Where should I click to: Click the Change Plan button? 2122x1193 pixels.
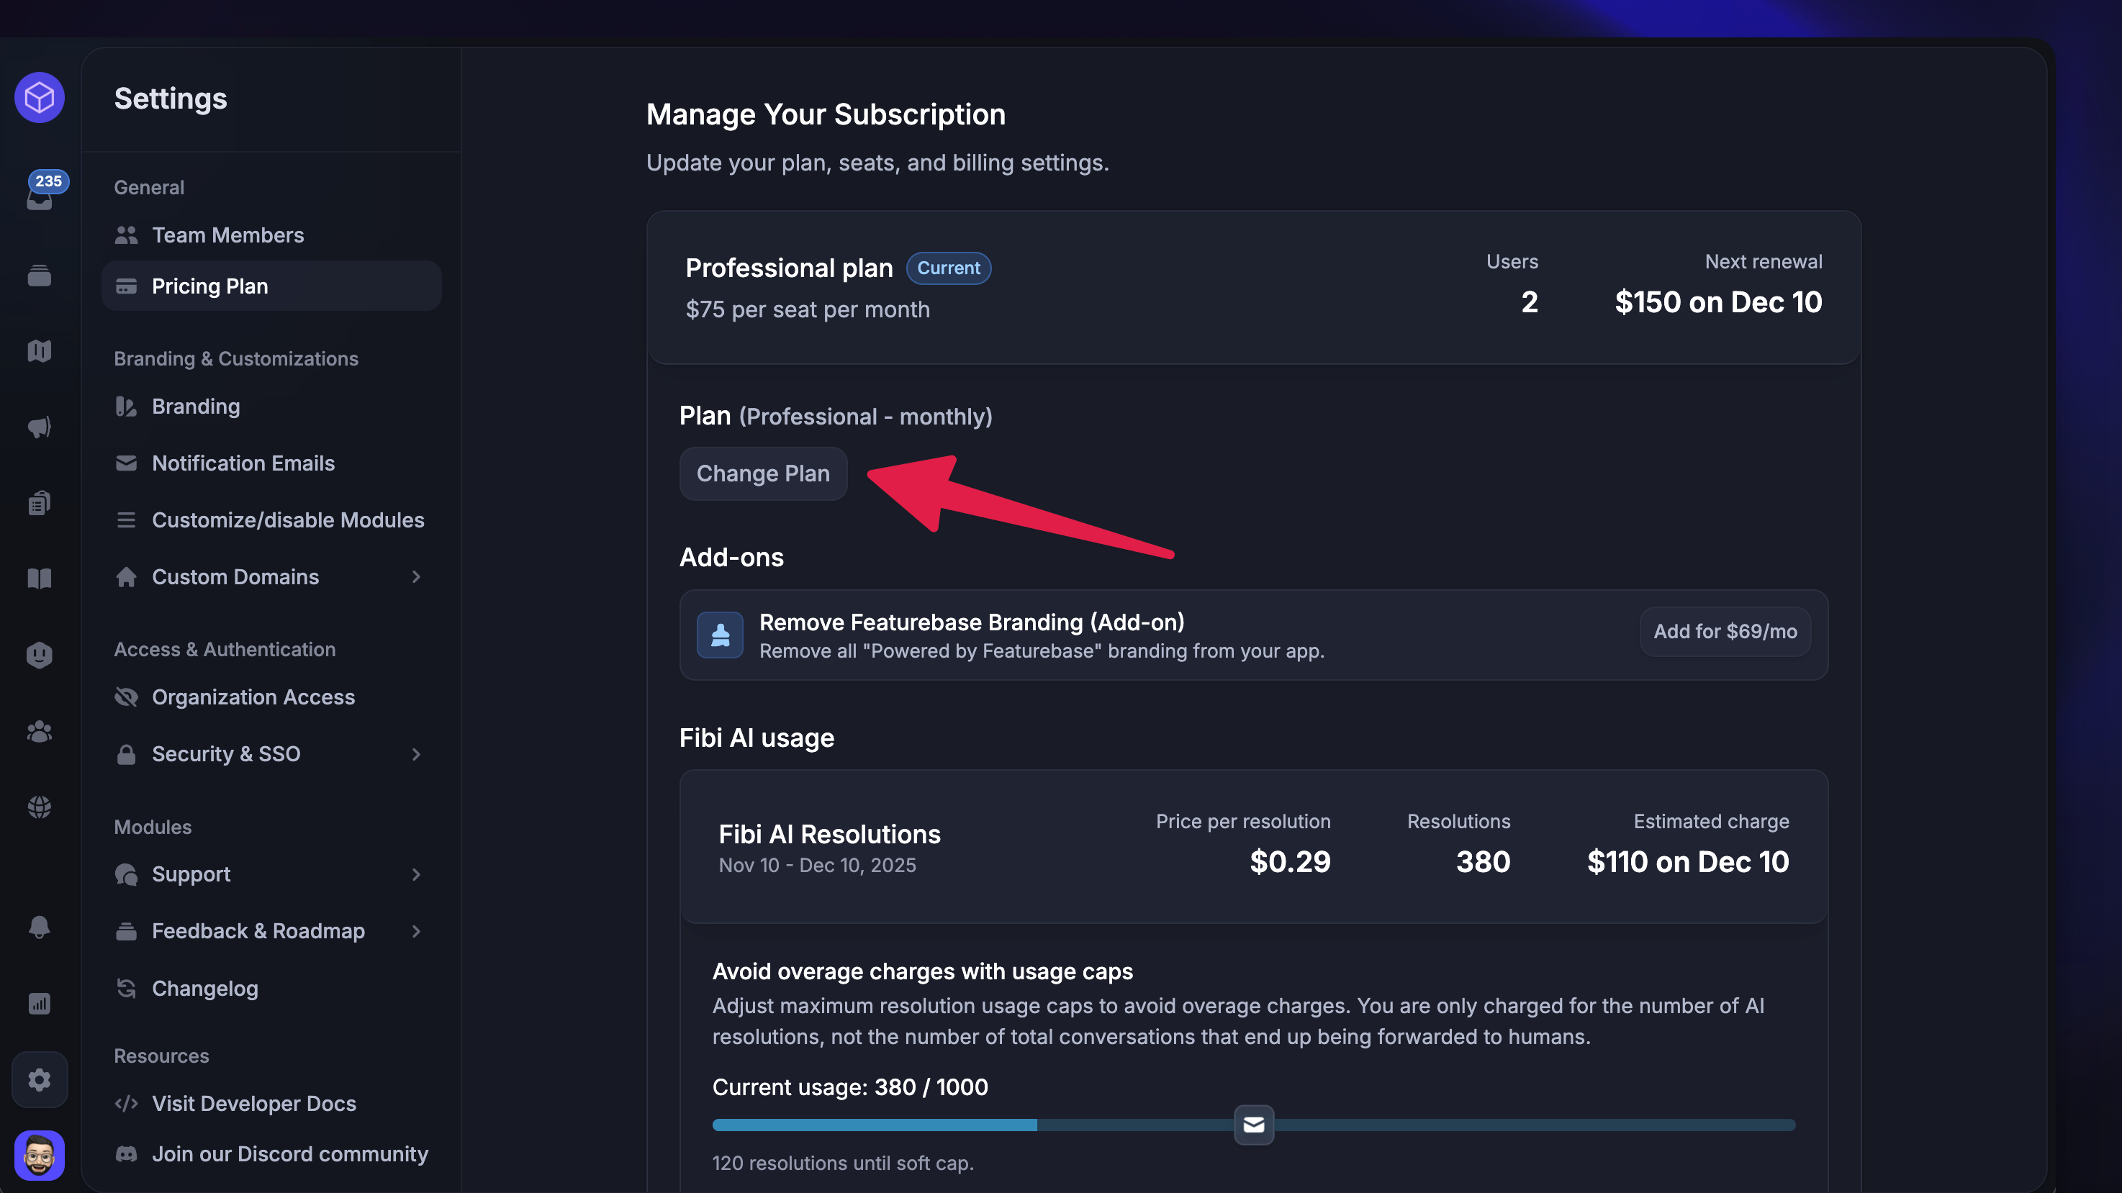click(763, 473)
